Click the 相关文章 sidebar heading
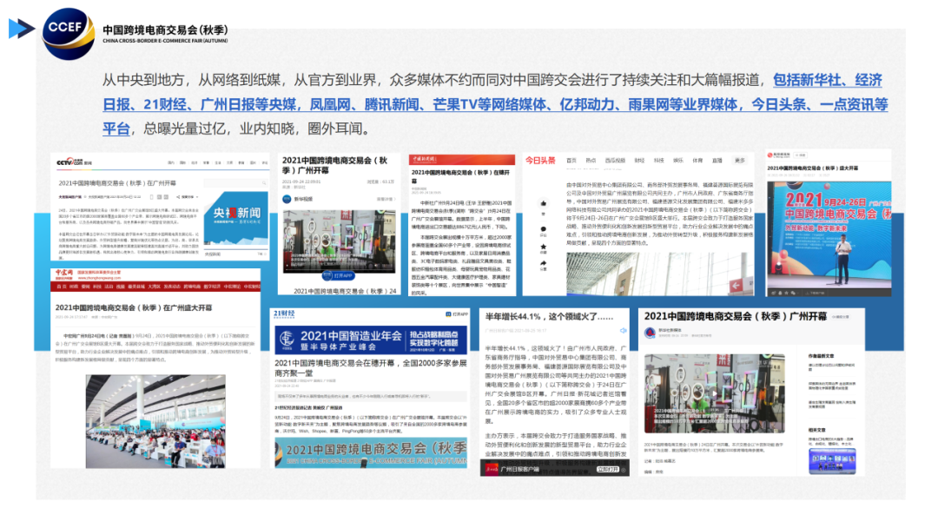The height and width of the screenshot is (528, 938). [816, 430]
